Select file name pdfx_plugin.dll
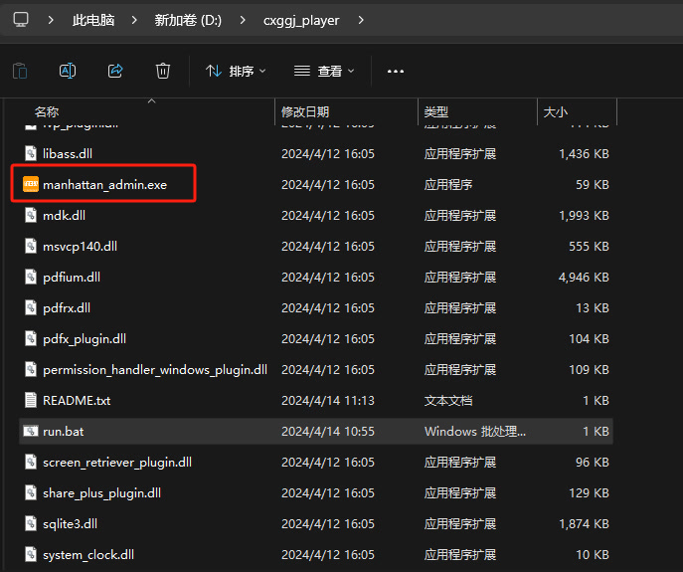This screenshot has width=683, height=572. tap(85, 339)
